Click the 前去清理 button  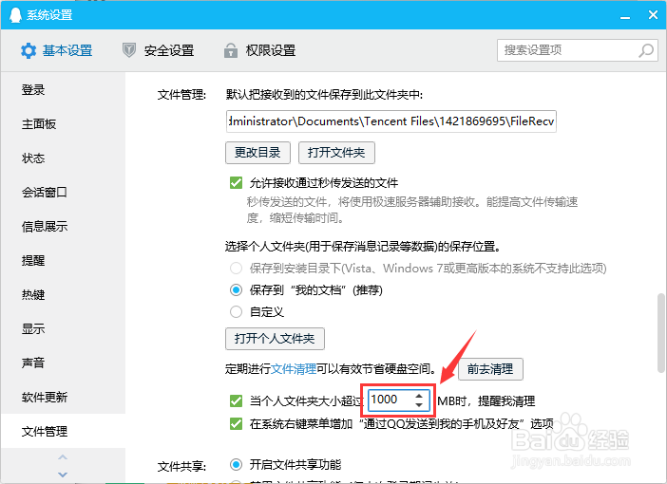pos(490,369)
